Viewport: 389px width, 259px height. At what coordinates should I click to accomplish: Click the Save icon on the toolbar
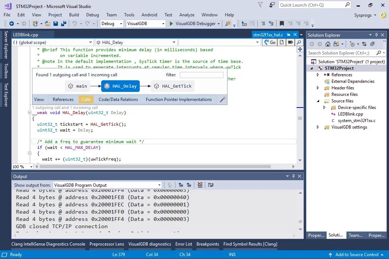coord(55,23)
